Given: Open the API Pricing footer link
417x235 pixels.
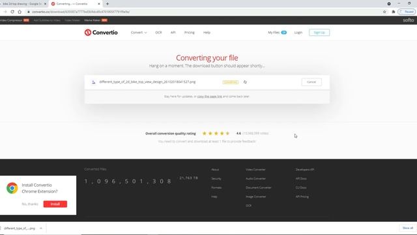Looking at the screenshot, I should [302, 196].
